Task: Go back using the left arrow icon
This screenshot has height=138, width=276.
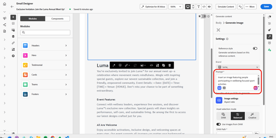Action: [12, 7]
